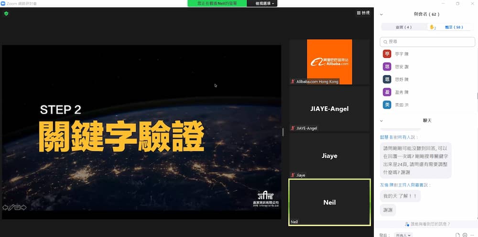Click the participant search field
This screenshot has width=478, height=237.
pos(427,41)
